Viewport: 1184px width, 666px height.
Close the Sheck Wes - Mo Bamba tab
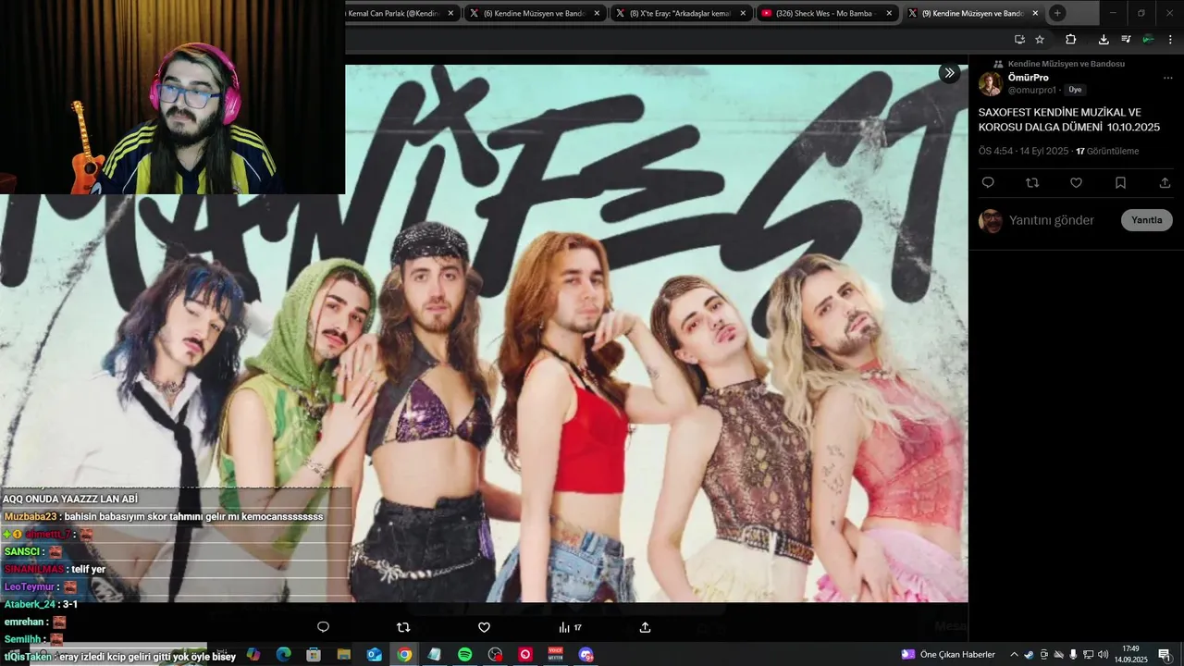point(889,13)
